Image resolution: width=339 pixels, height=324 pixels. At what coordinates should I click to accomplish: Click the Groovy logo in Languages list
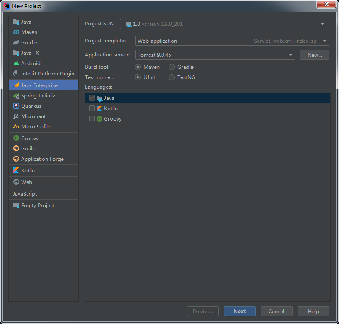[x=99, y=119]
